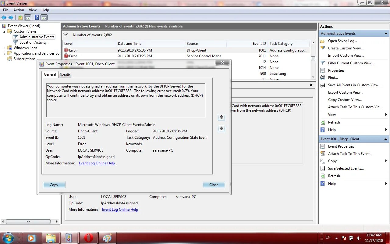The image size is (390, 244).
Task: Click the Attach Task To This Event icon
Action: (323, 154)
